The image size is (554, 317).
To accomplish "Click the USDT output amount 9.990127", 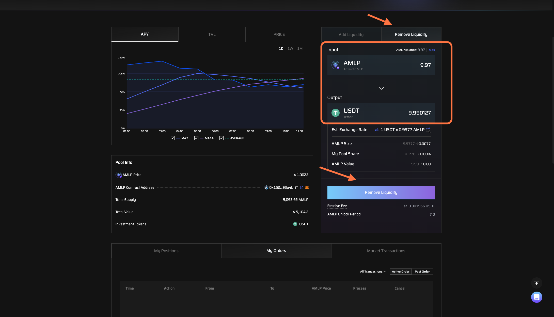I will pyautogui.click(x=420, y=113).
